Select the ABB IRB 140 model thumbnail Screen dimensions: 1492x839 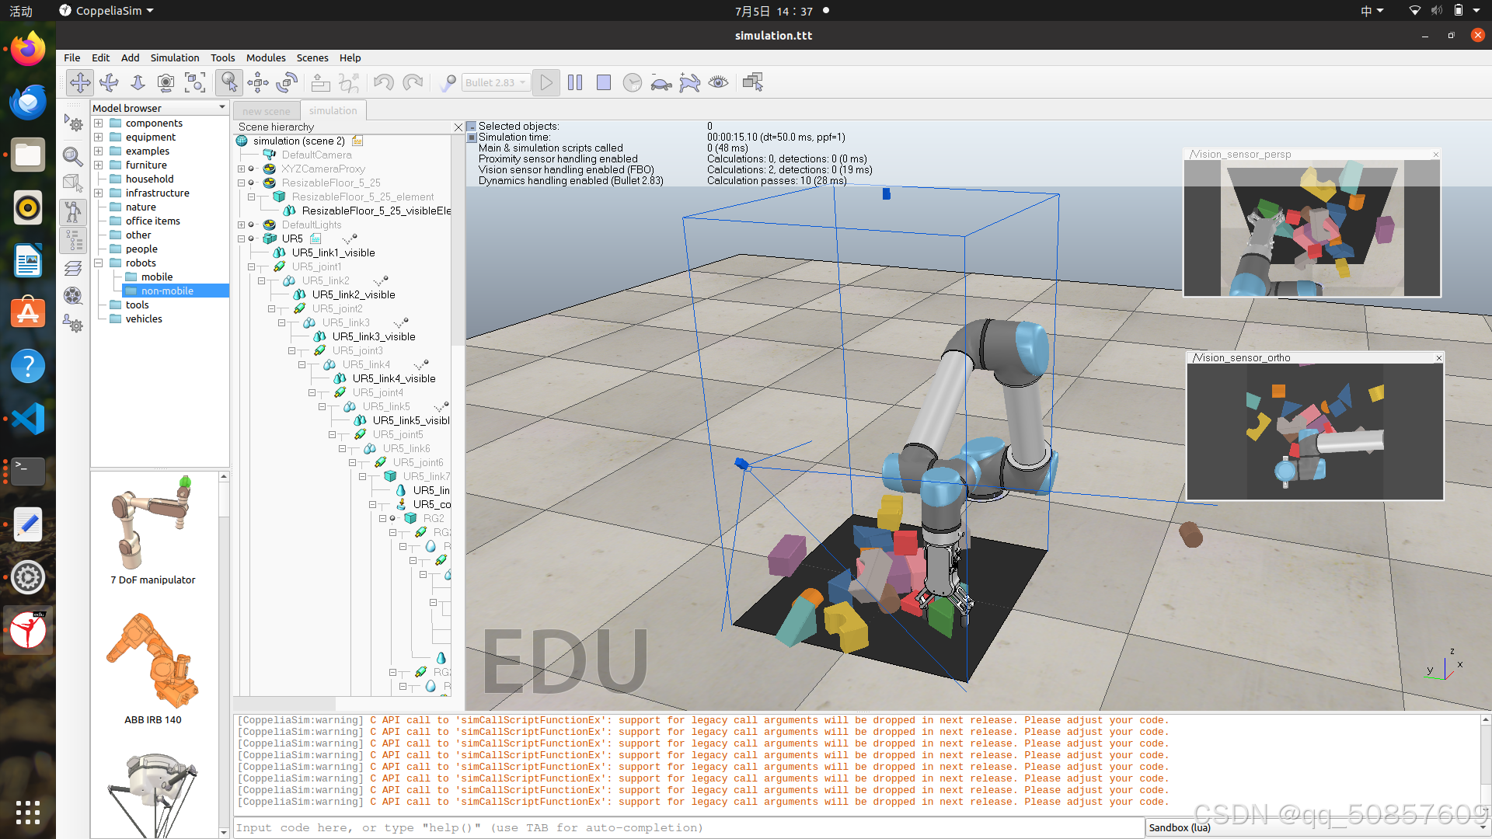(x=153, y=660)
